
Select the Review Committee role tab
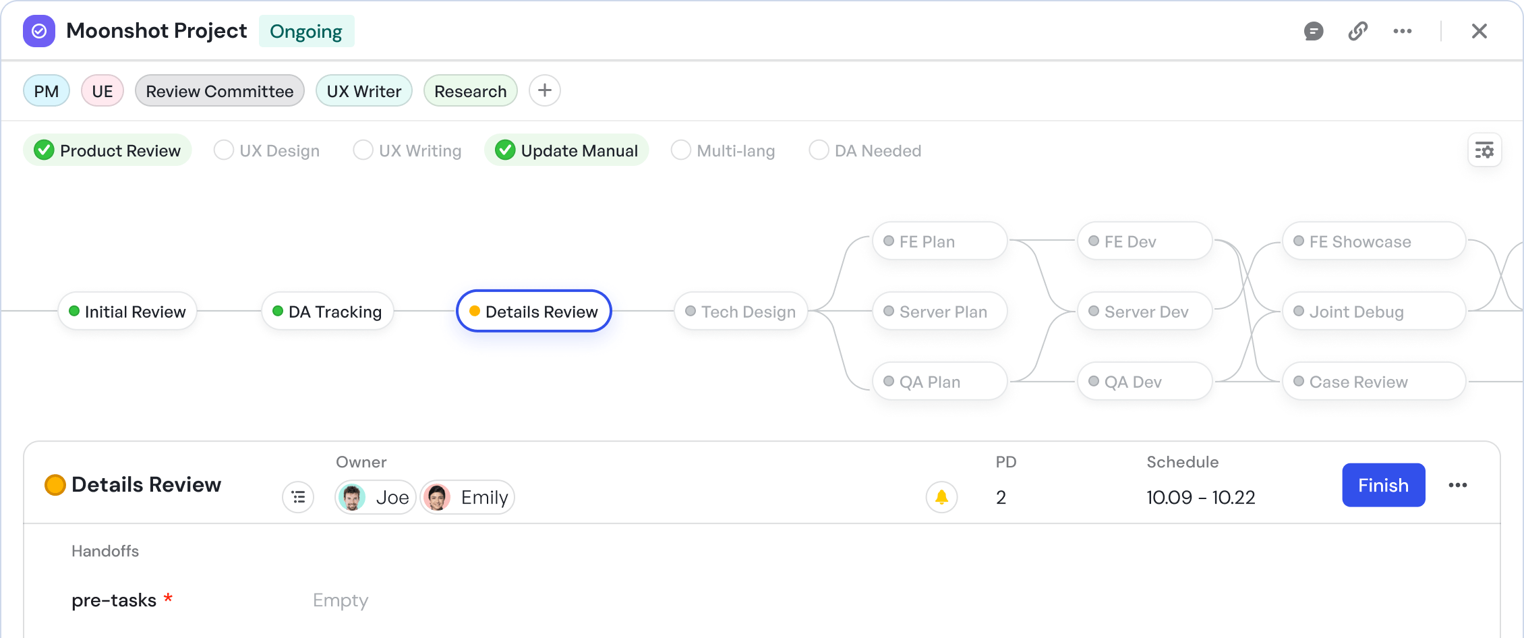219,91
